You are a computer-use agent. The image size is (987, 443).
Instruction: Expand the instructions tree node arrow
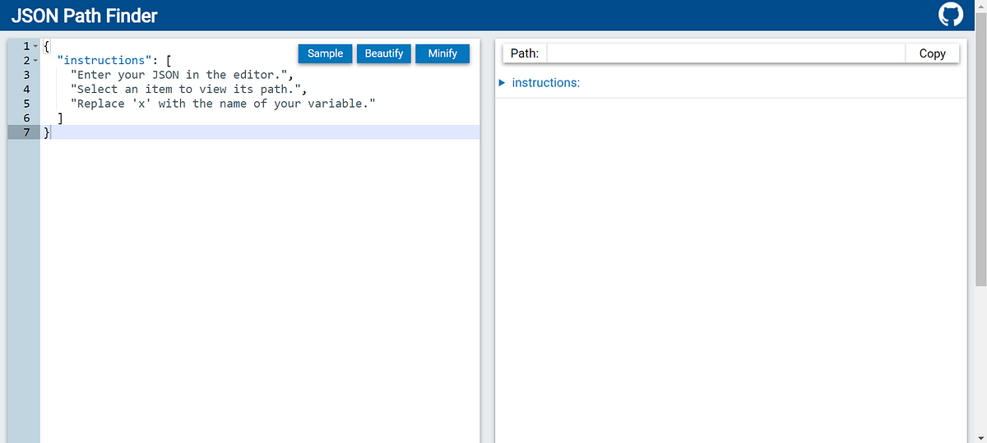(502, 83)
